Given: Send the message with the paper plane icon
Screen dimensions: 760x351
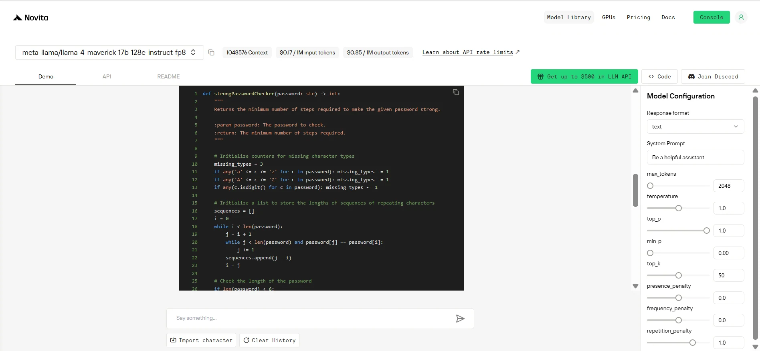Looking at the screenshot, I should pos(460,319).
